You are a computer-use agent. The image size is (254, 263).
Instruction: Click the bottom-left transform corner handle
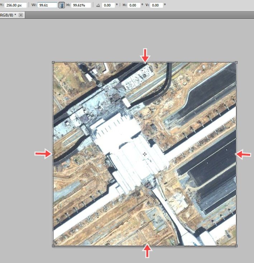(53, 246)
